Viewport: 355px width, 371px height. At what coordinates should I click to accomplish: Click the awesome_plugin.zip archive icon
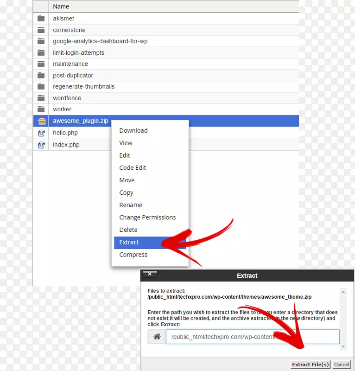pyautogui.click(x=42, y=121)
